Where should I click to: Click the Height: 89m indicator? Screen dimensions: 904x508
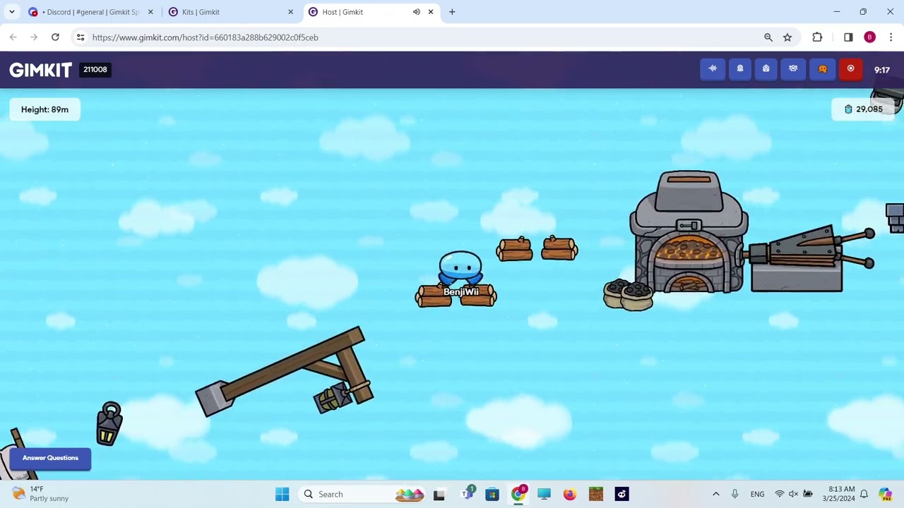44,109
